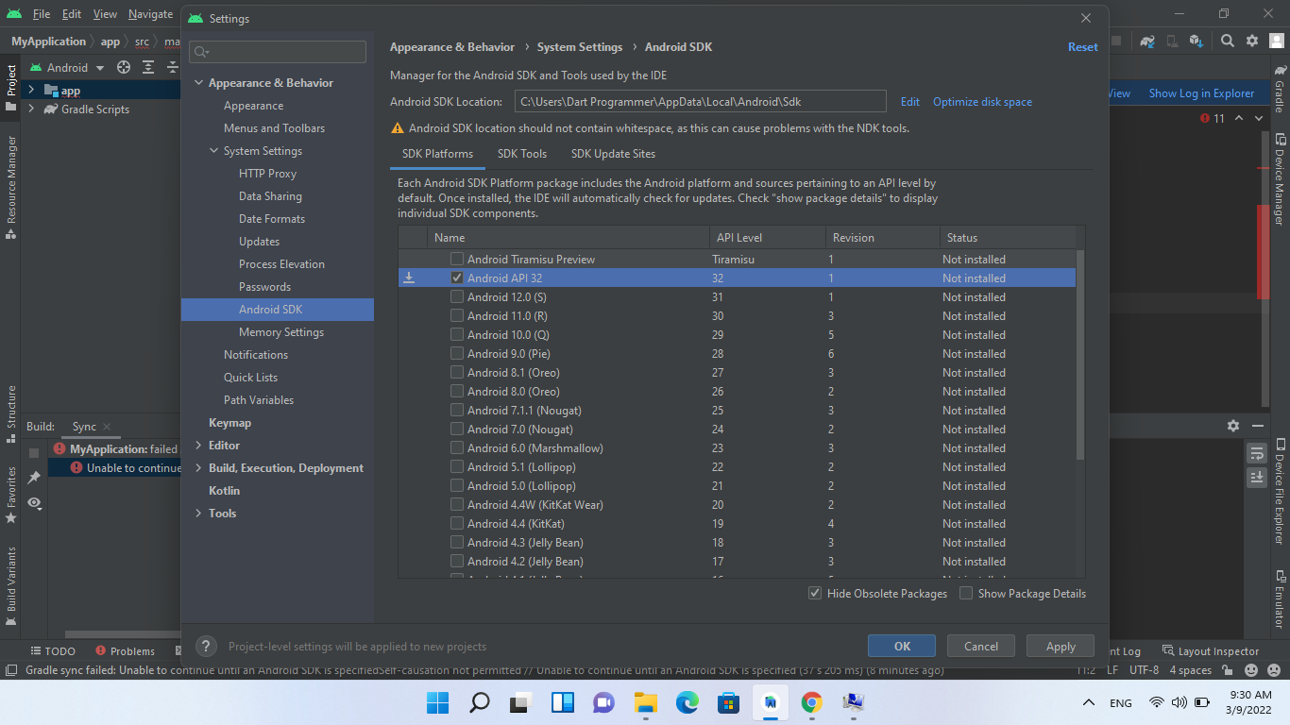1290x725 pixels.
Task: Click the scroll to end icon in Build output
Action: point(1256,477)
